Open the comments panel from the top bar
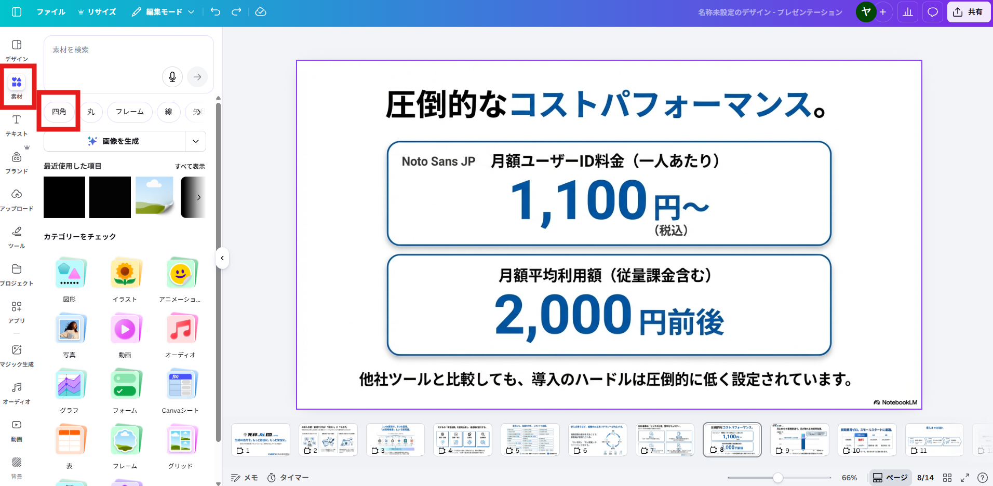The width and height of the screenshot is (993, 486). (x=932, y=11)
